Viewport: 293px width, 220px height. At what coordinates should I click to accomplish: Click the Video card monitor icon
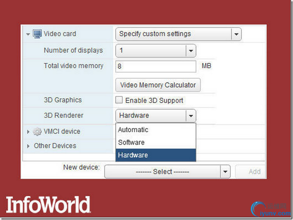37,34
